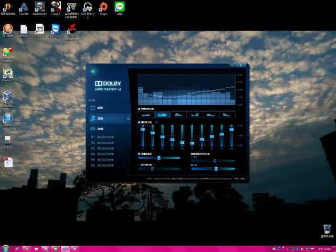This screenshot has height=252, width=336.
Task: Toggle the lower Surround Virtualizer checkbox
Action: tap(192, 165)
